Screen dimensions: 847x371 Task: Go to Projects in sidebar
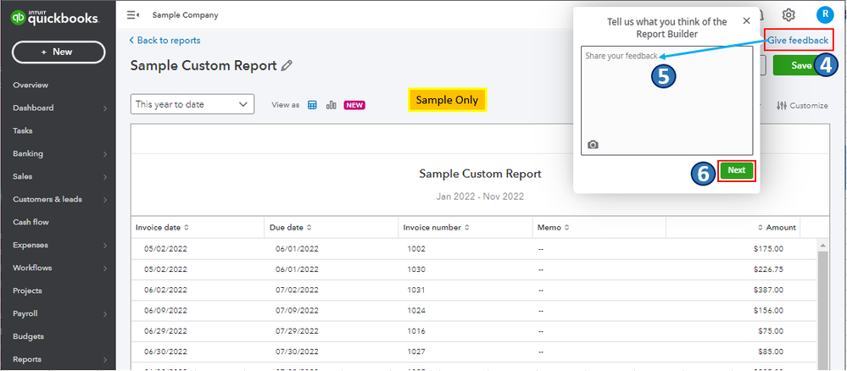[27, 291]
